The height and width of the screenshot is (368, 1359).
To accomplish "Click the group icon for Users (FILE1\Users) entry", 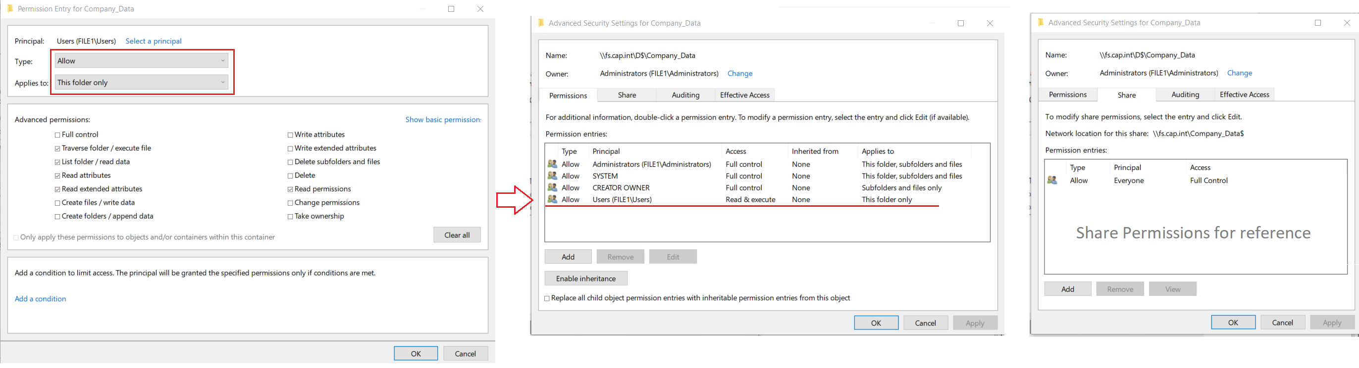I will [x=552, y=199].
